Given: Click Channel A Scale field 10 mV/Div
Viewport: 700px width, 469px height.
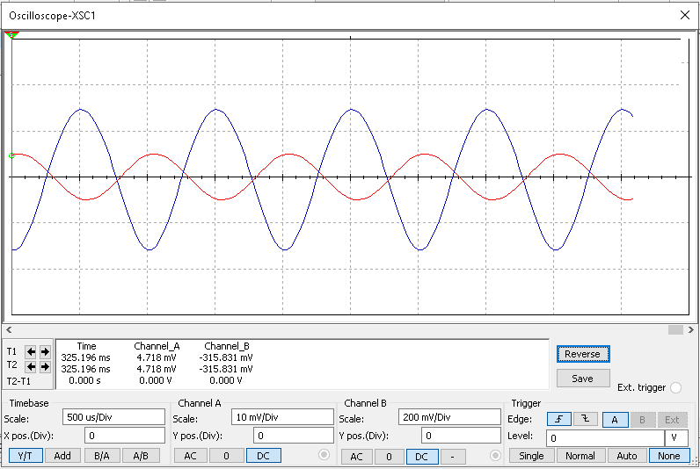Looking at the screenshot, I should tap(282, 417).
